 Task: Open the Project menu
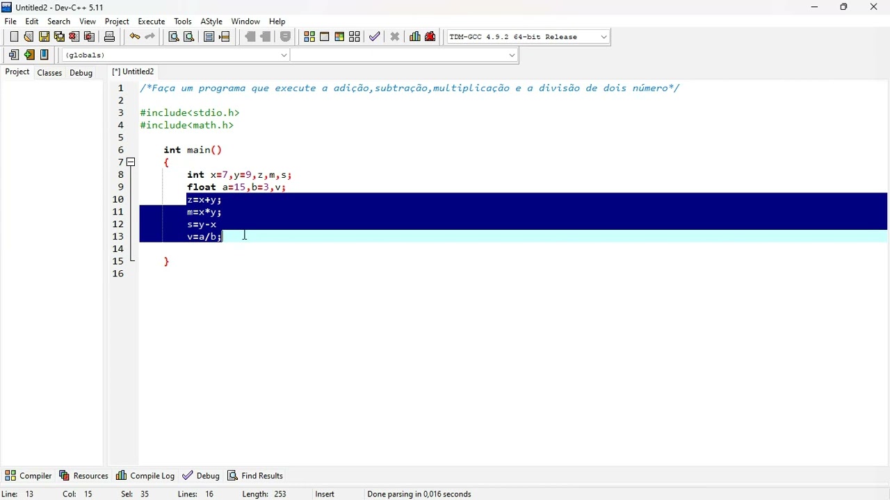(x=117, y=22)
